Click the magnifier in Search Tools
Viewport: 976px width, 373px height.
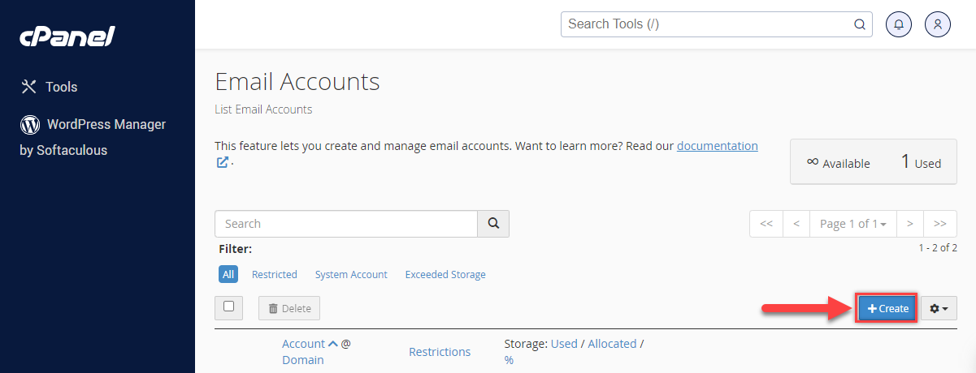click(x=859, y=24)
